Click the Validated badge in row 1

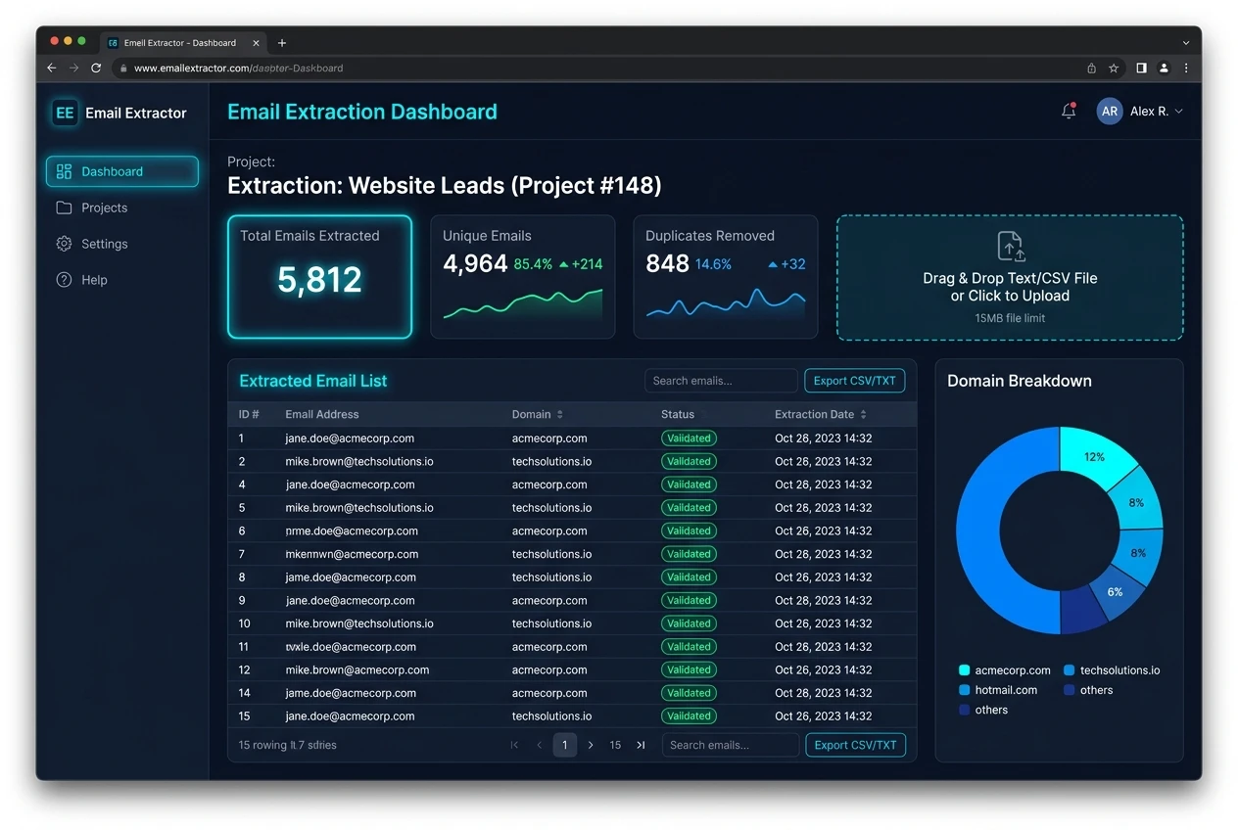click(x=689, y=438)
